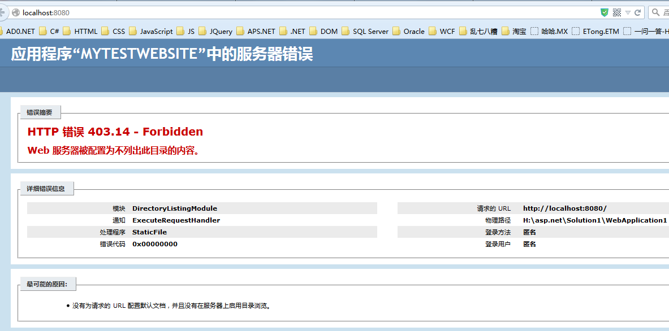Viewport: 669px width, 331px height.
Task: Open the JS bookmark folder
Action: 185,31
